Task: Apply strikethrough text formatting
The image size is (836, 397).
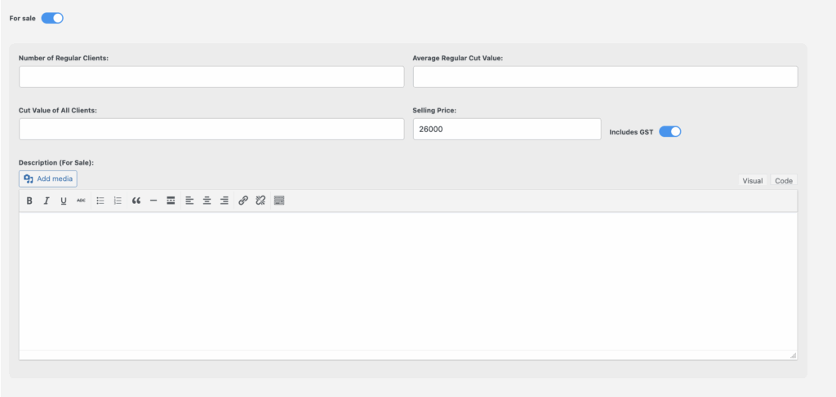Action: click(x=81, y=201)
